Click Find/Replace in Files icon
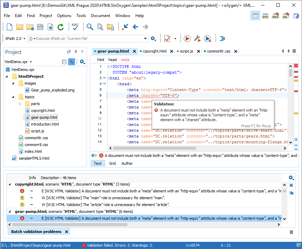Image resolution: width=302 pixels, height=249 pixels. point(100,27)
